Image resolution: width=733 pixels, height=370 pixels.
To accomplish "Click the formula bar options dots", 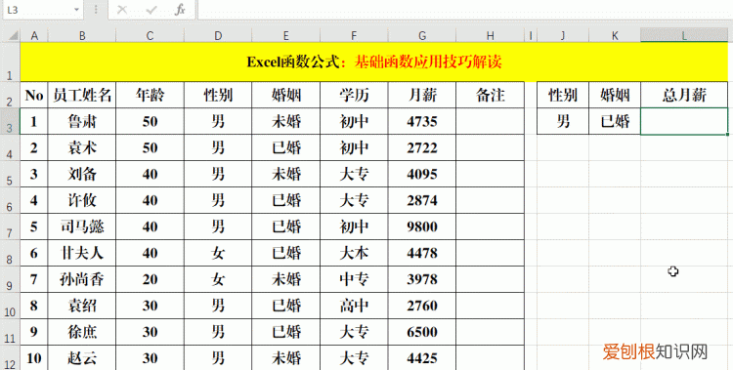I will tap(96, 10).
